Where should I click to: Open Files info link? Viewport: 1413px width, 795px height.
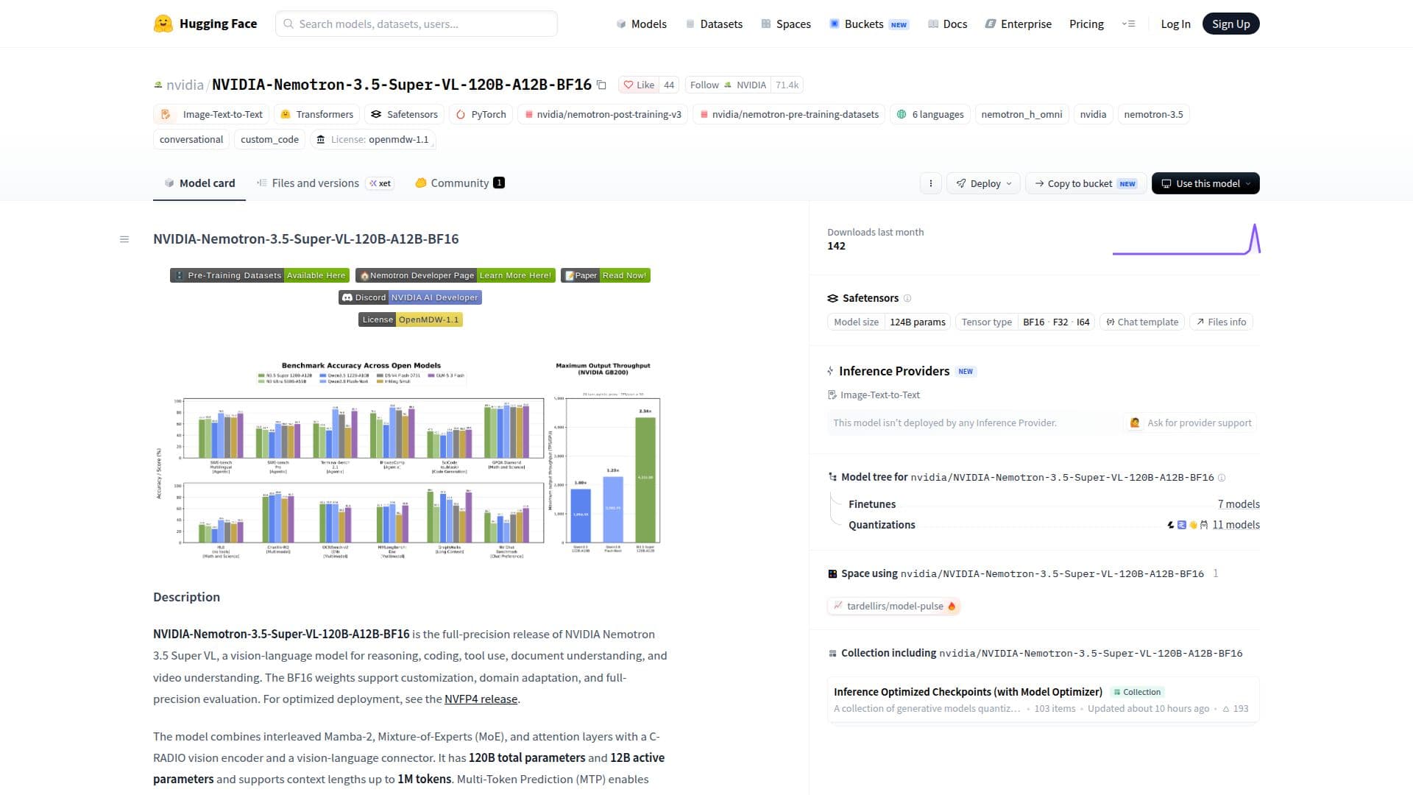[1222, 322]
